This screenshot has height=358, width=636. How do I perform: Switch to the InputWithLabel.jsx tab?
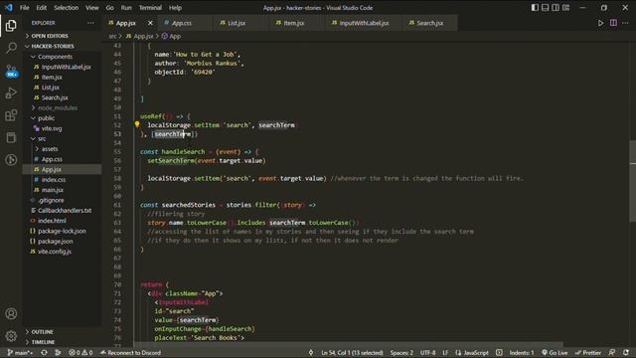tap(364, 23)
